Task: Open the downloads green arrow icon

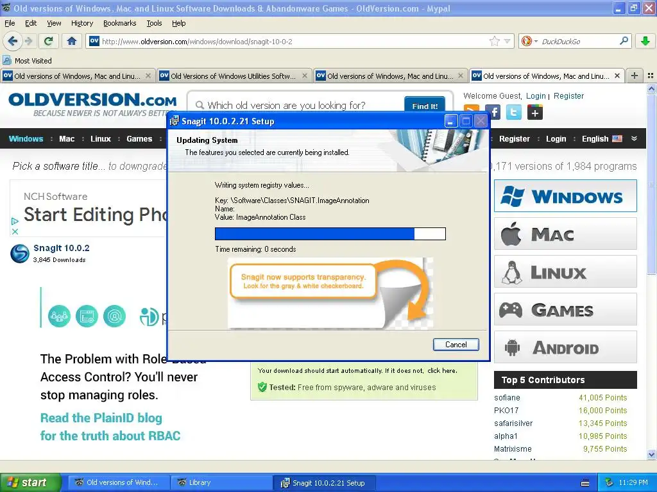Action: pos(645,41)
